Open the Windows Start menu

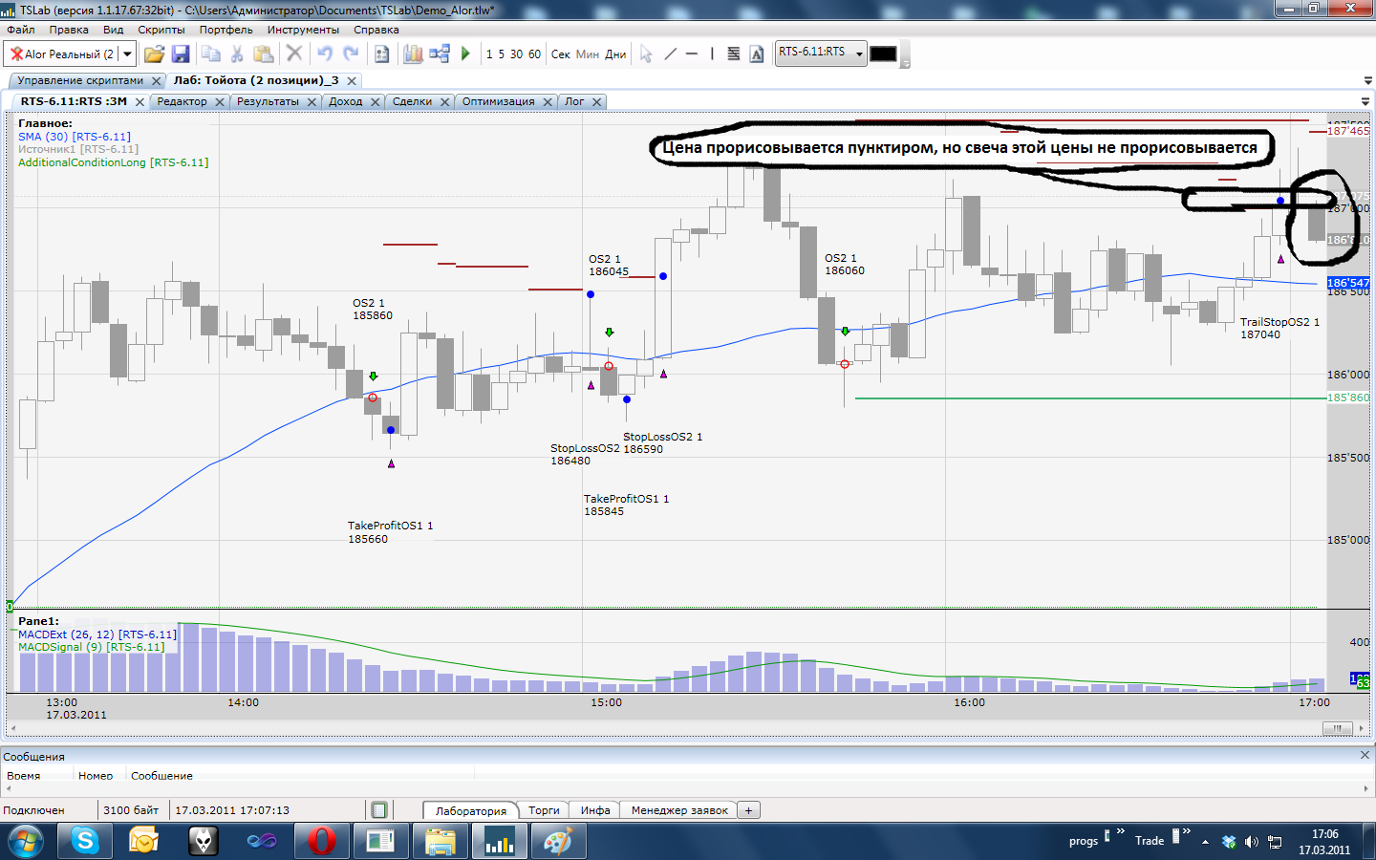(26, 841)
